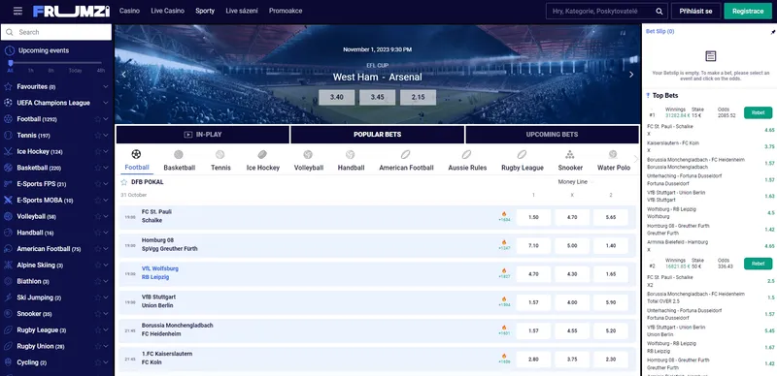Click the Přihlásit se button

pos(695,11)
